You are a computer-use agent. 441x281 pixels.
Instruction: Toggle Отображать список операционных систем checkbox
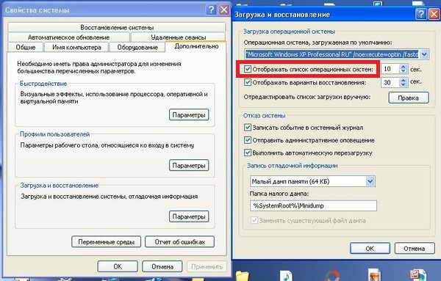click(248, 69)
